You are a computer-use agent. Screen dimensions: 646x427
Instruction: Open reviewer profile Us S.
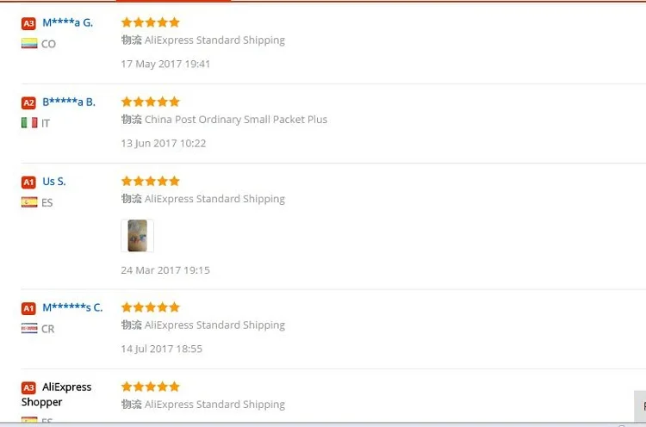coord(54,181)
